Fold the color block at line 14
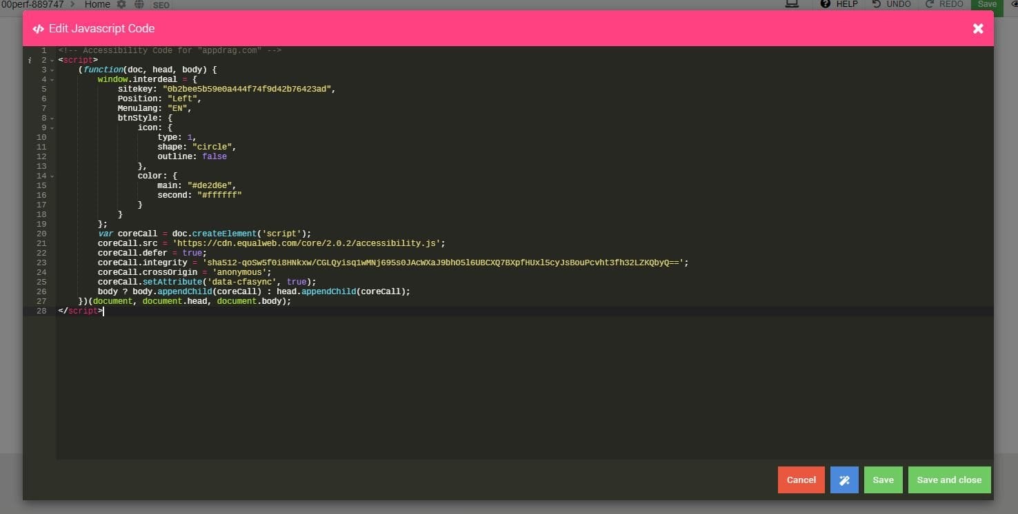The height and width of the screenshot is (514, 1018). coord(52,176)
